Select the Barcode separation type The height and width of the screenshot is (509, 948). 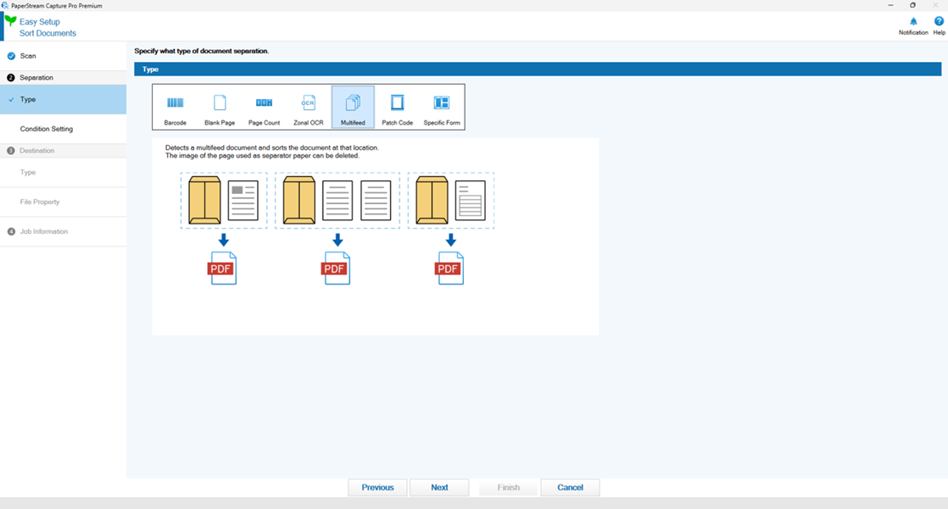pos(176,108)
